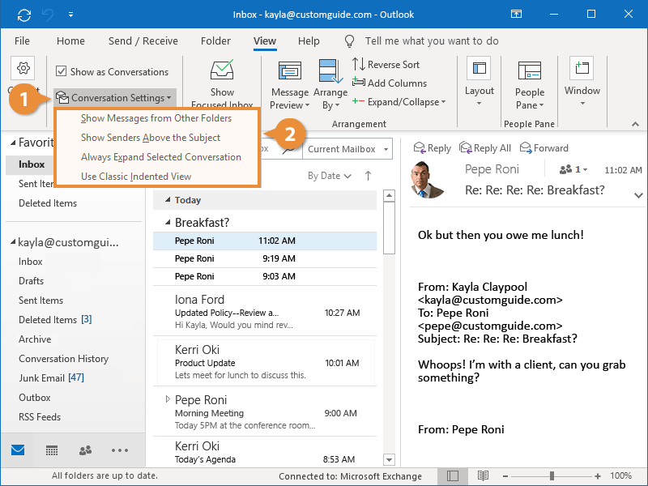Enable Show Messages from Other Folders
This screenshot has height=486, width=648.
point(156,118)
